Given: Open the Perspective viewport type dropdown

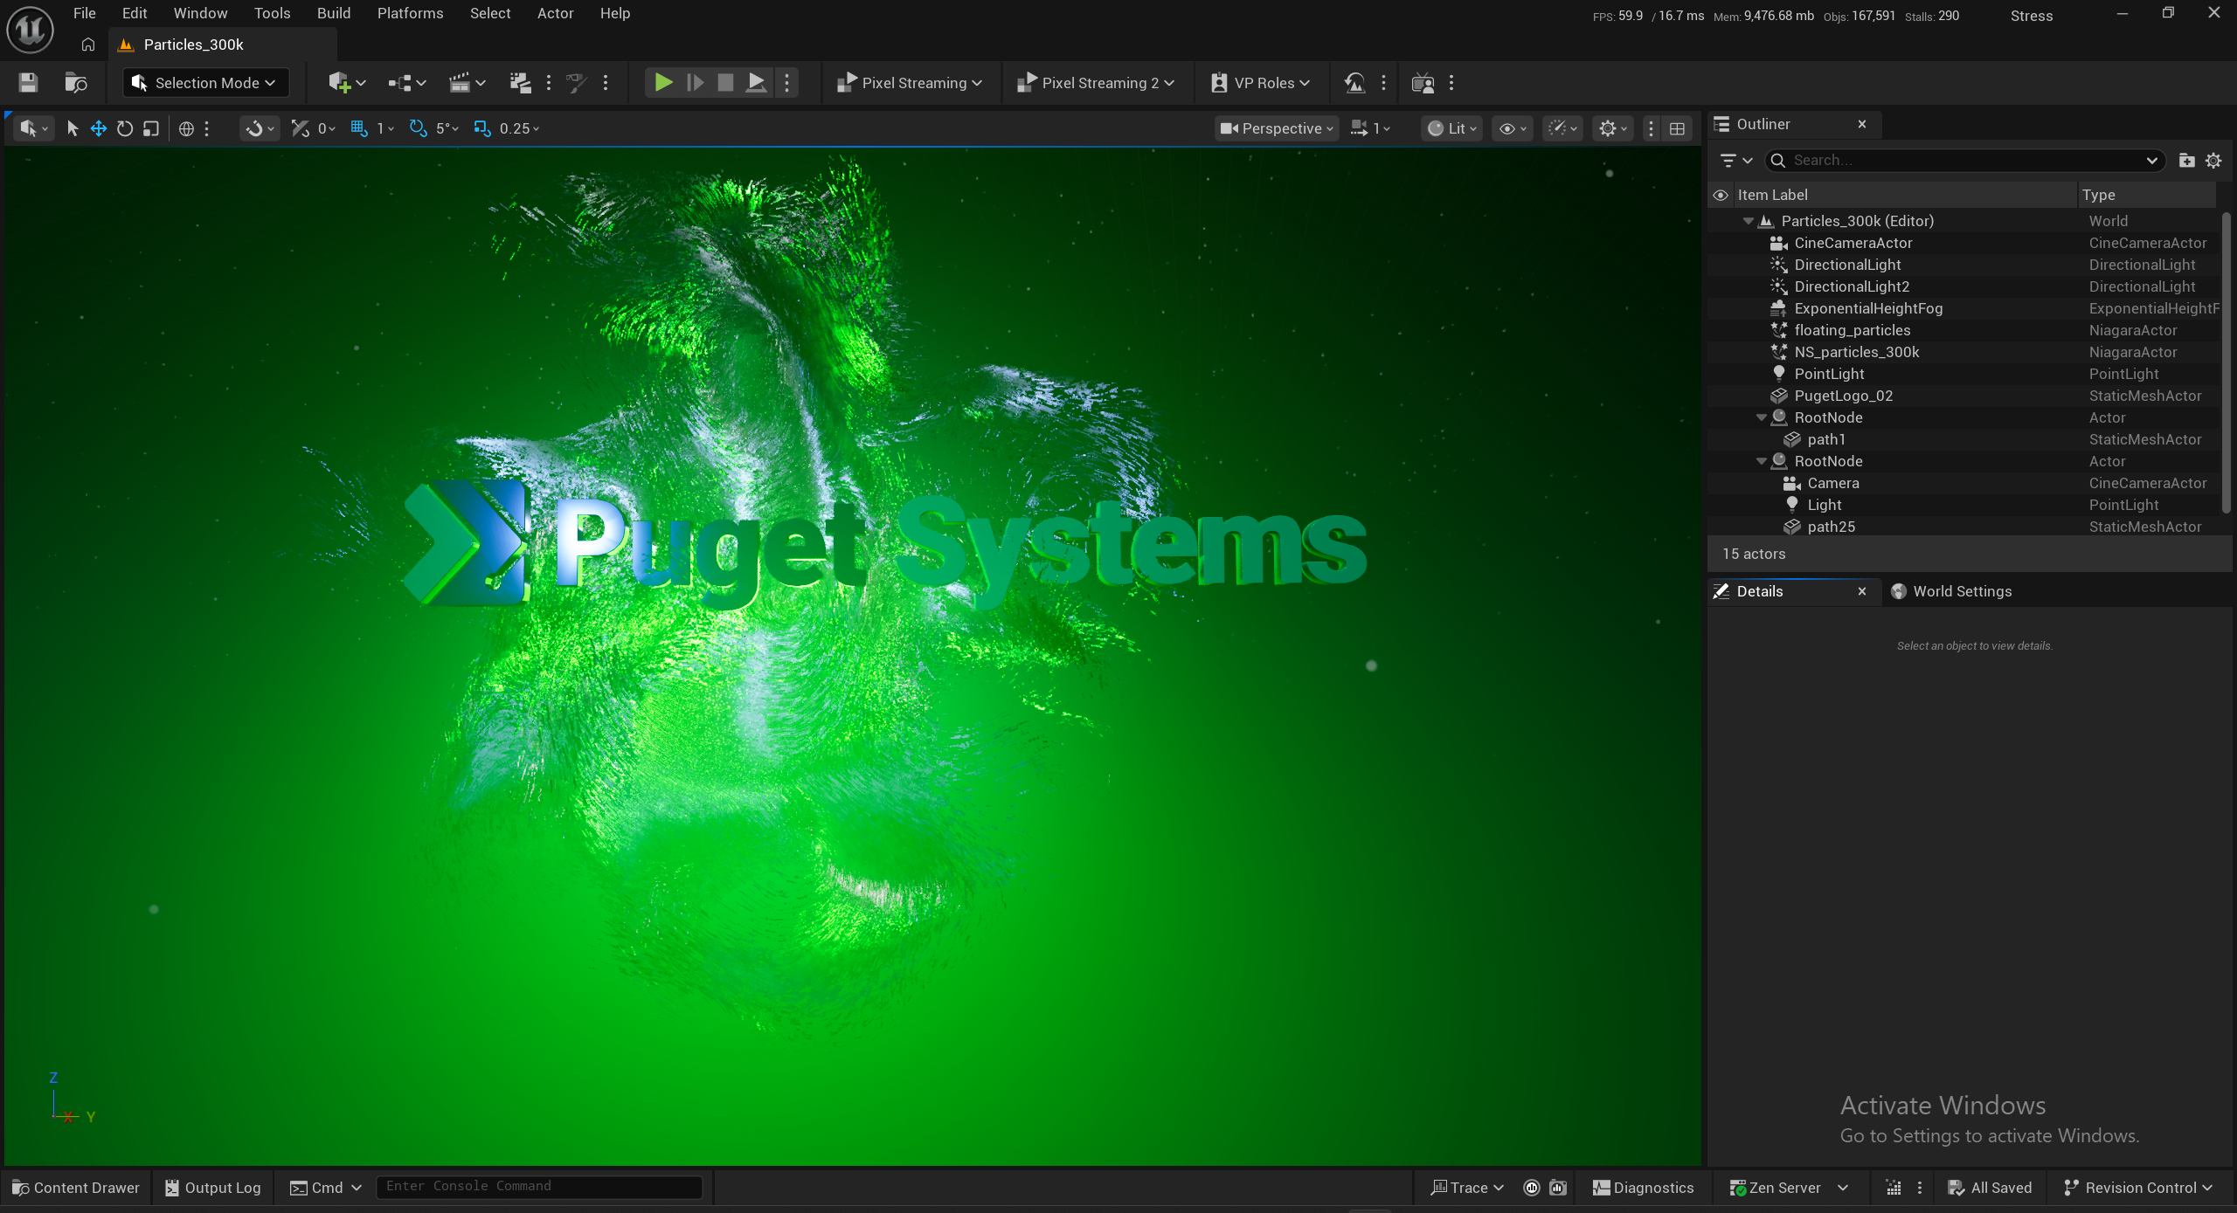Looking at the screenshot, I should point(1277,128).
